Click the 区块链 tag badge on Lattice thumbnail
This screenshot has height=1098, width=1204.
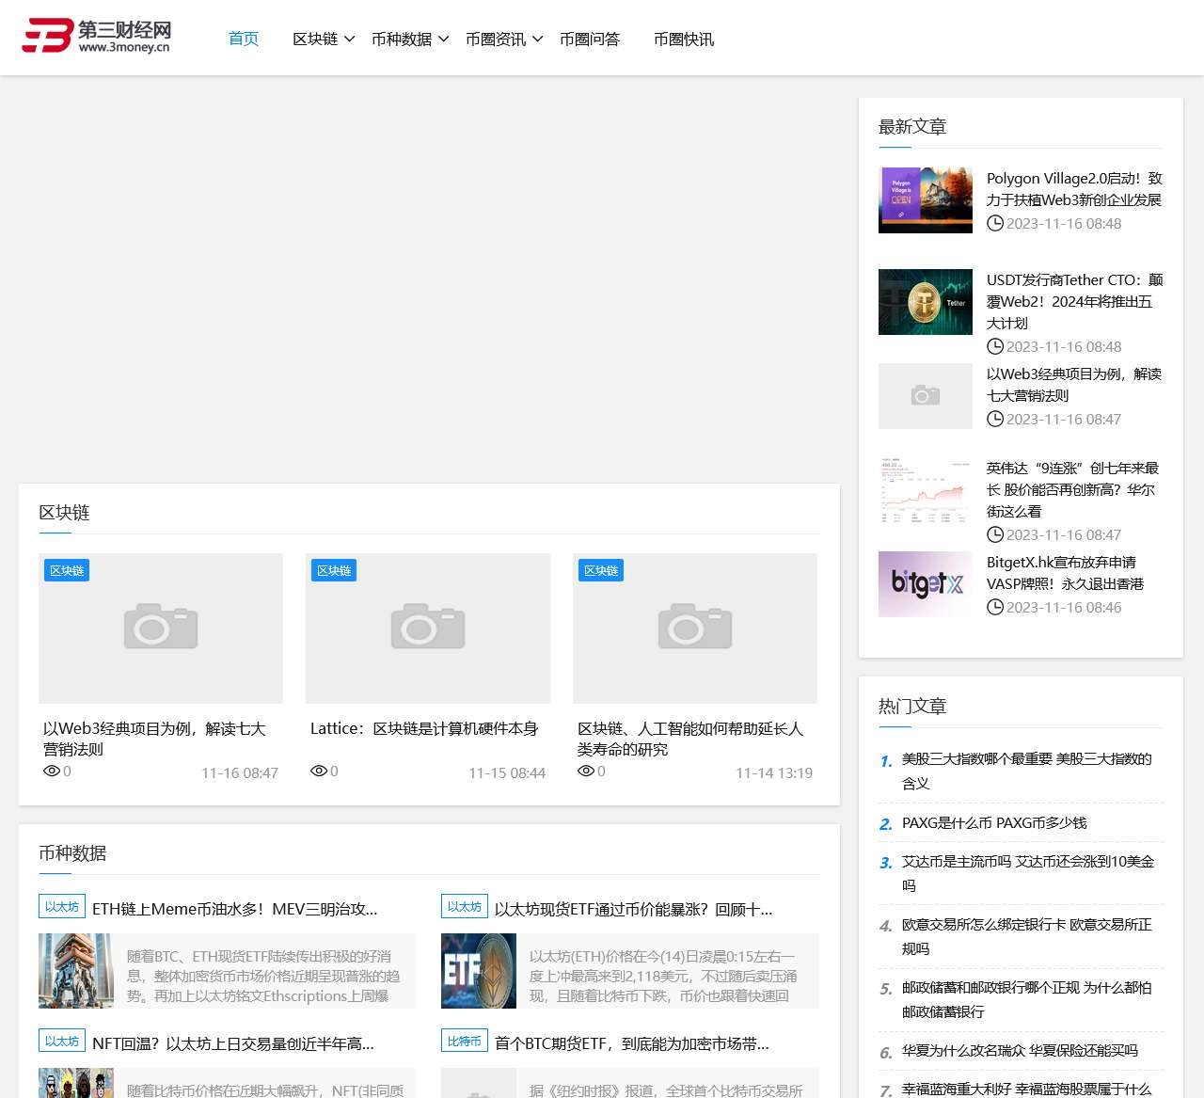(334, 571)
